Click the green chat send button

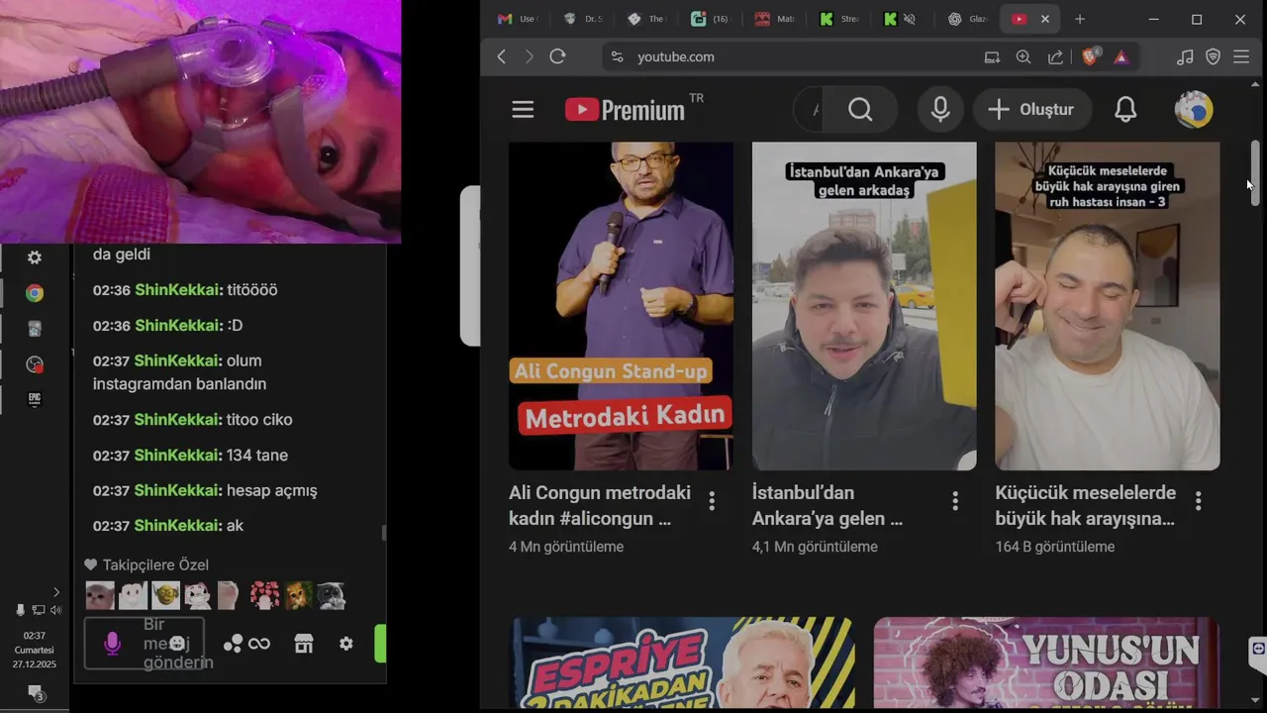(x=380, y=644)
